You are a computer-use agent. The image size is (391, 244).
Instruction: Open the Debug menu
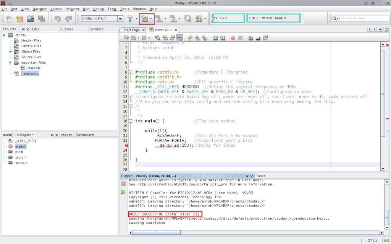(x=99, y=9)
